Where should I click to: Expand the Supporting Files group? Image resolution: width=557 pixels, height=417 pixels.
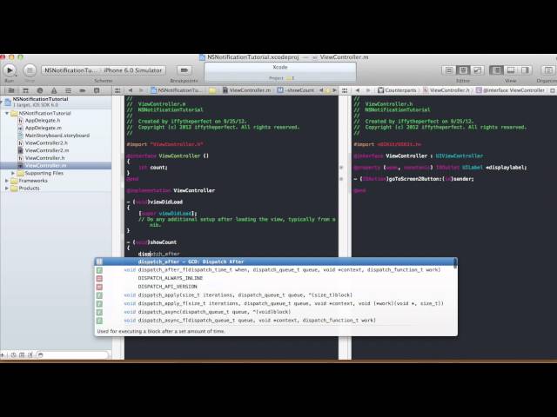pos(13,173)
